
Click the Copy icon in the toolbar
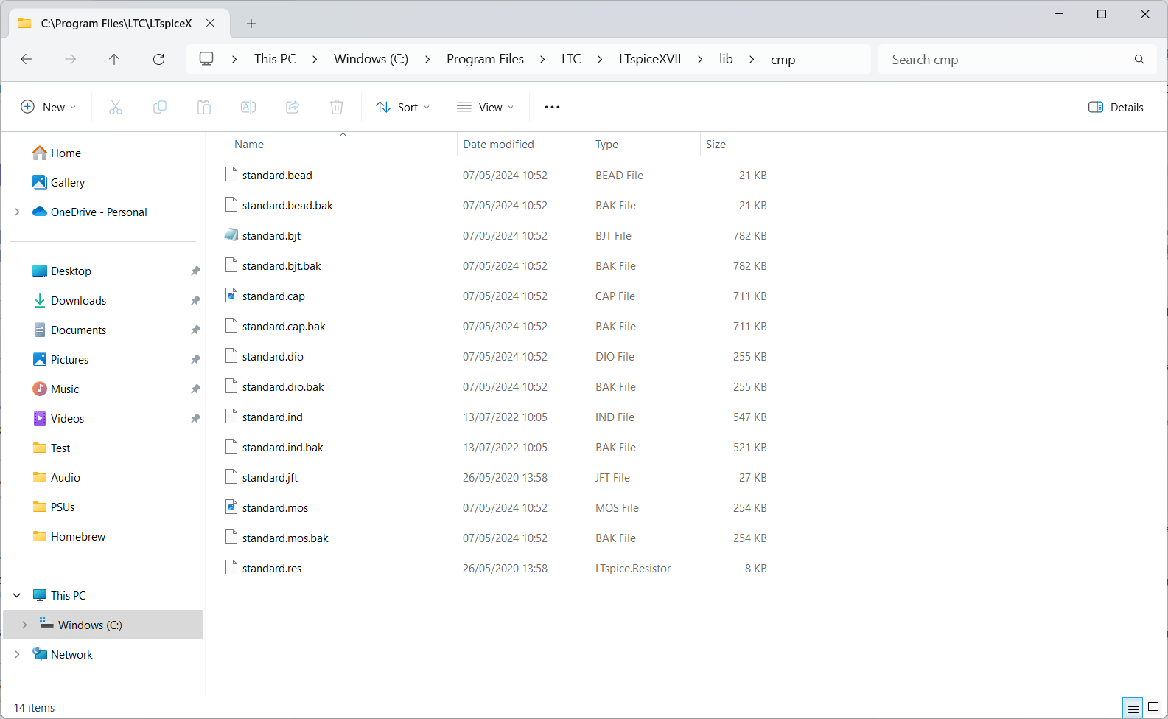pos(160,107)
